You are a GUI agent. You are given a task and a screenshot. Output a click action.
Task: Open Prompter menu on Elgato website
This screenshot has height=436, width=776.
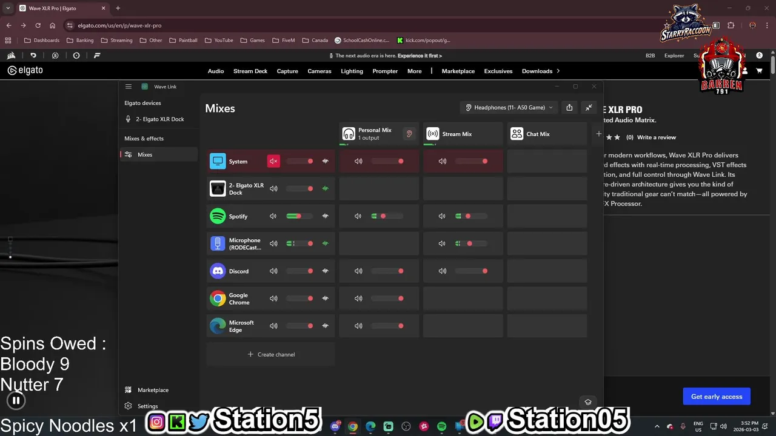pyautogui.click(x=385, y=71)
